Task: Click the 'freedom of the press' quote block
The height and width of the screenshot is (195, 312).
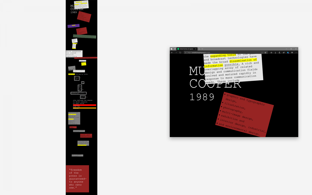Action: point(77,179)
